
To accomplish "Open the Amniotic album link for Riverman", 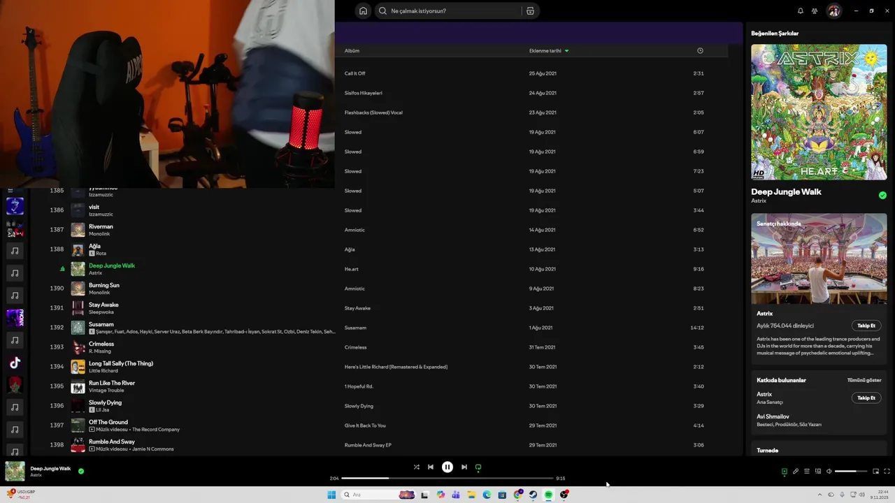I will tap(355, 230).
